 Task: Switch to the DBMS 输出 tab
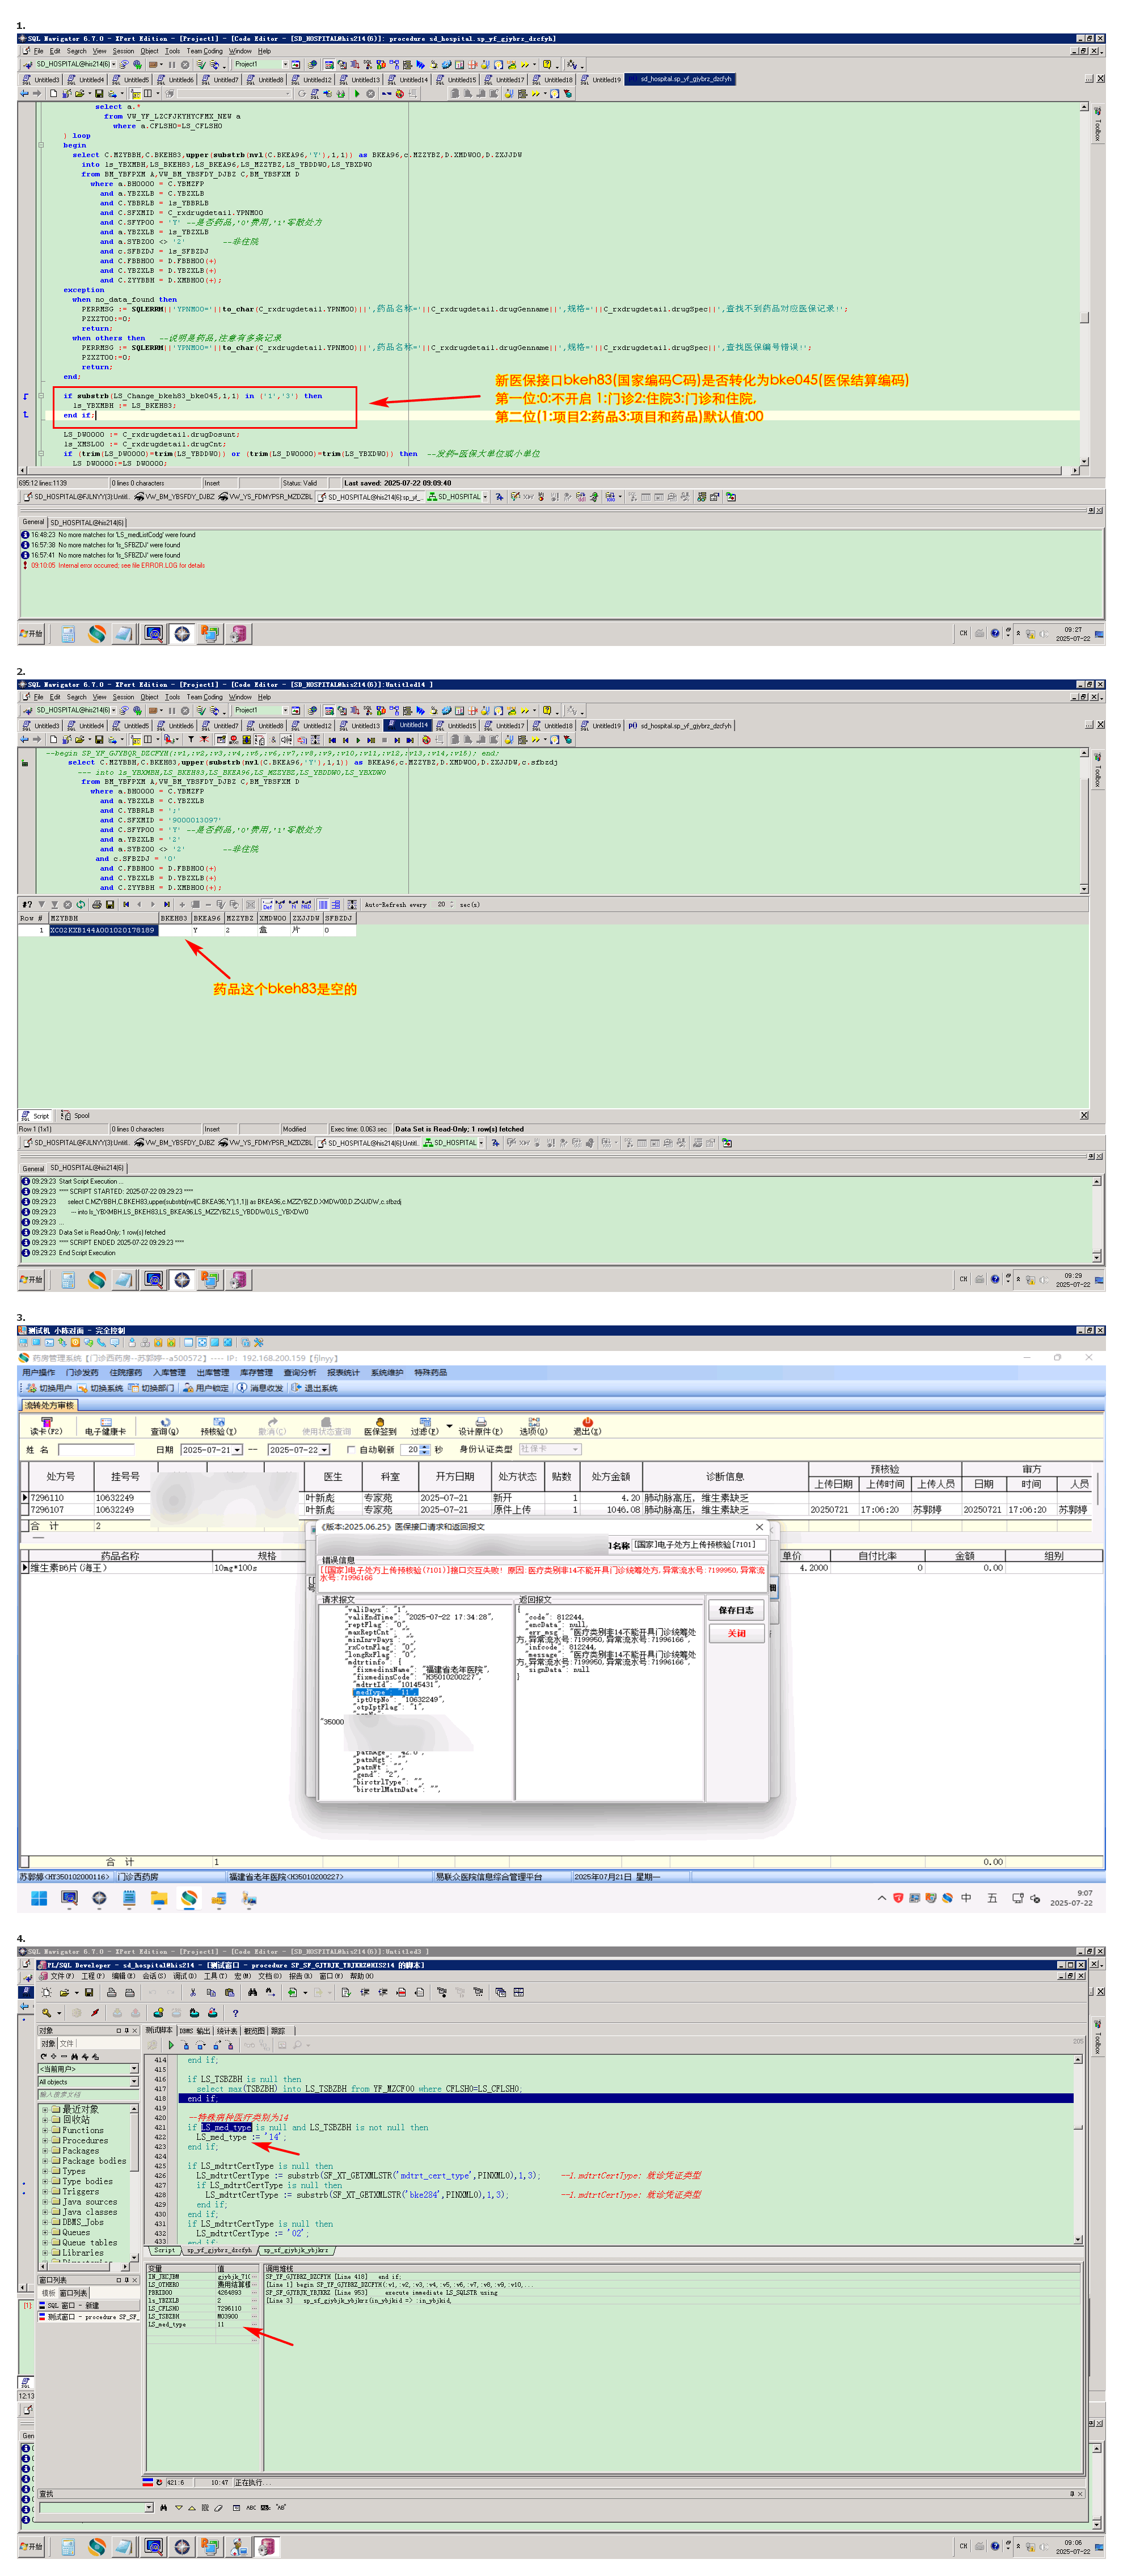point(195,2030)
